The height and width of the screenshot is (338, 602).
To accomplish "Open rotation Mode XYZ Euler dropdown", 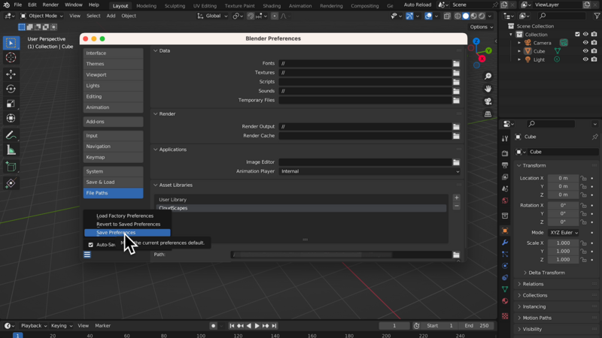I will (563, 233).
